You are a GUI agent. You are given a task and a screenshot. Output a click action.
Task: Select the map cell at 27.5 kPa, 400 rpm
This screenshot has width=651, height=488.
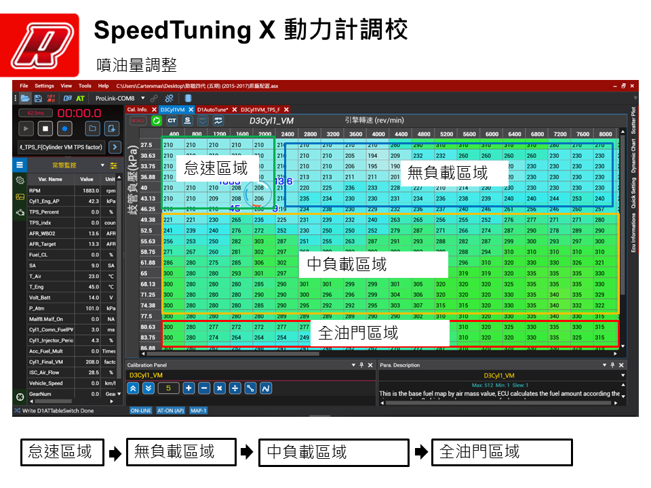coord(169,146)
